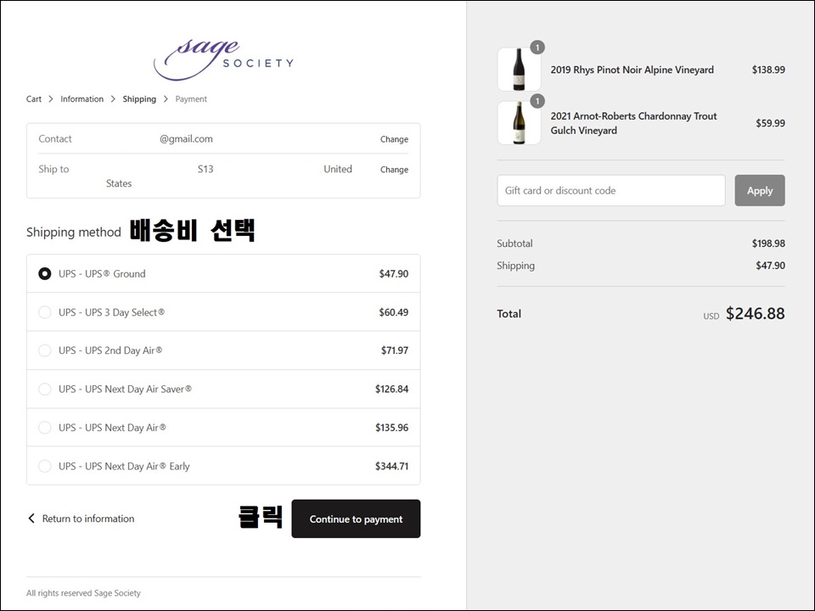Select UPS Ground shipping option
The width and height of the screenshot is (815, 611).
45,274
